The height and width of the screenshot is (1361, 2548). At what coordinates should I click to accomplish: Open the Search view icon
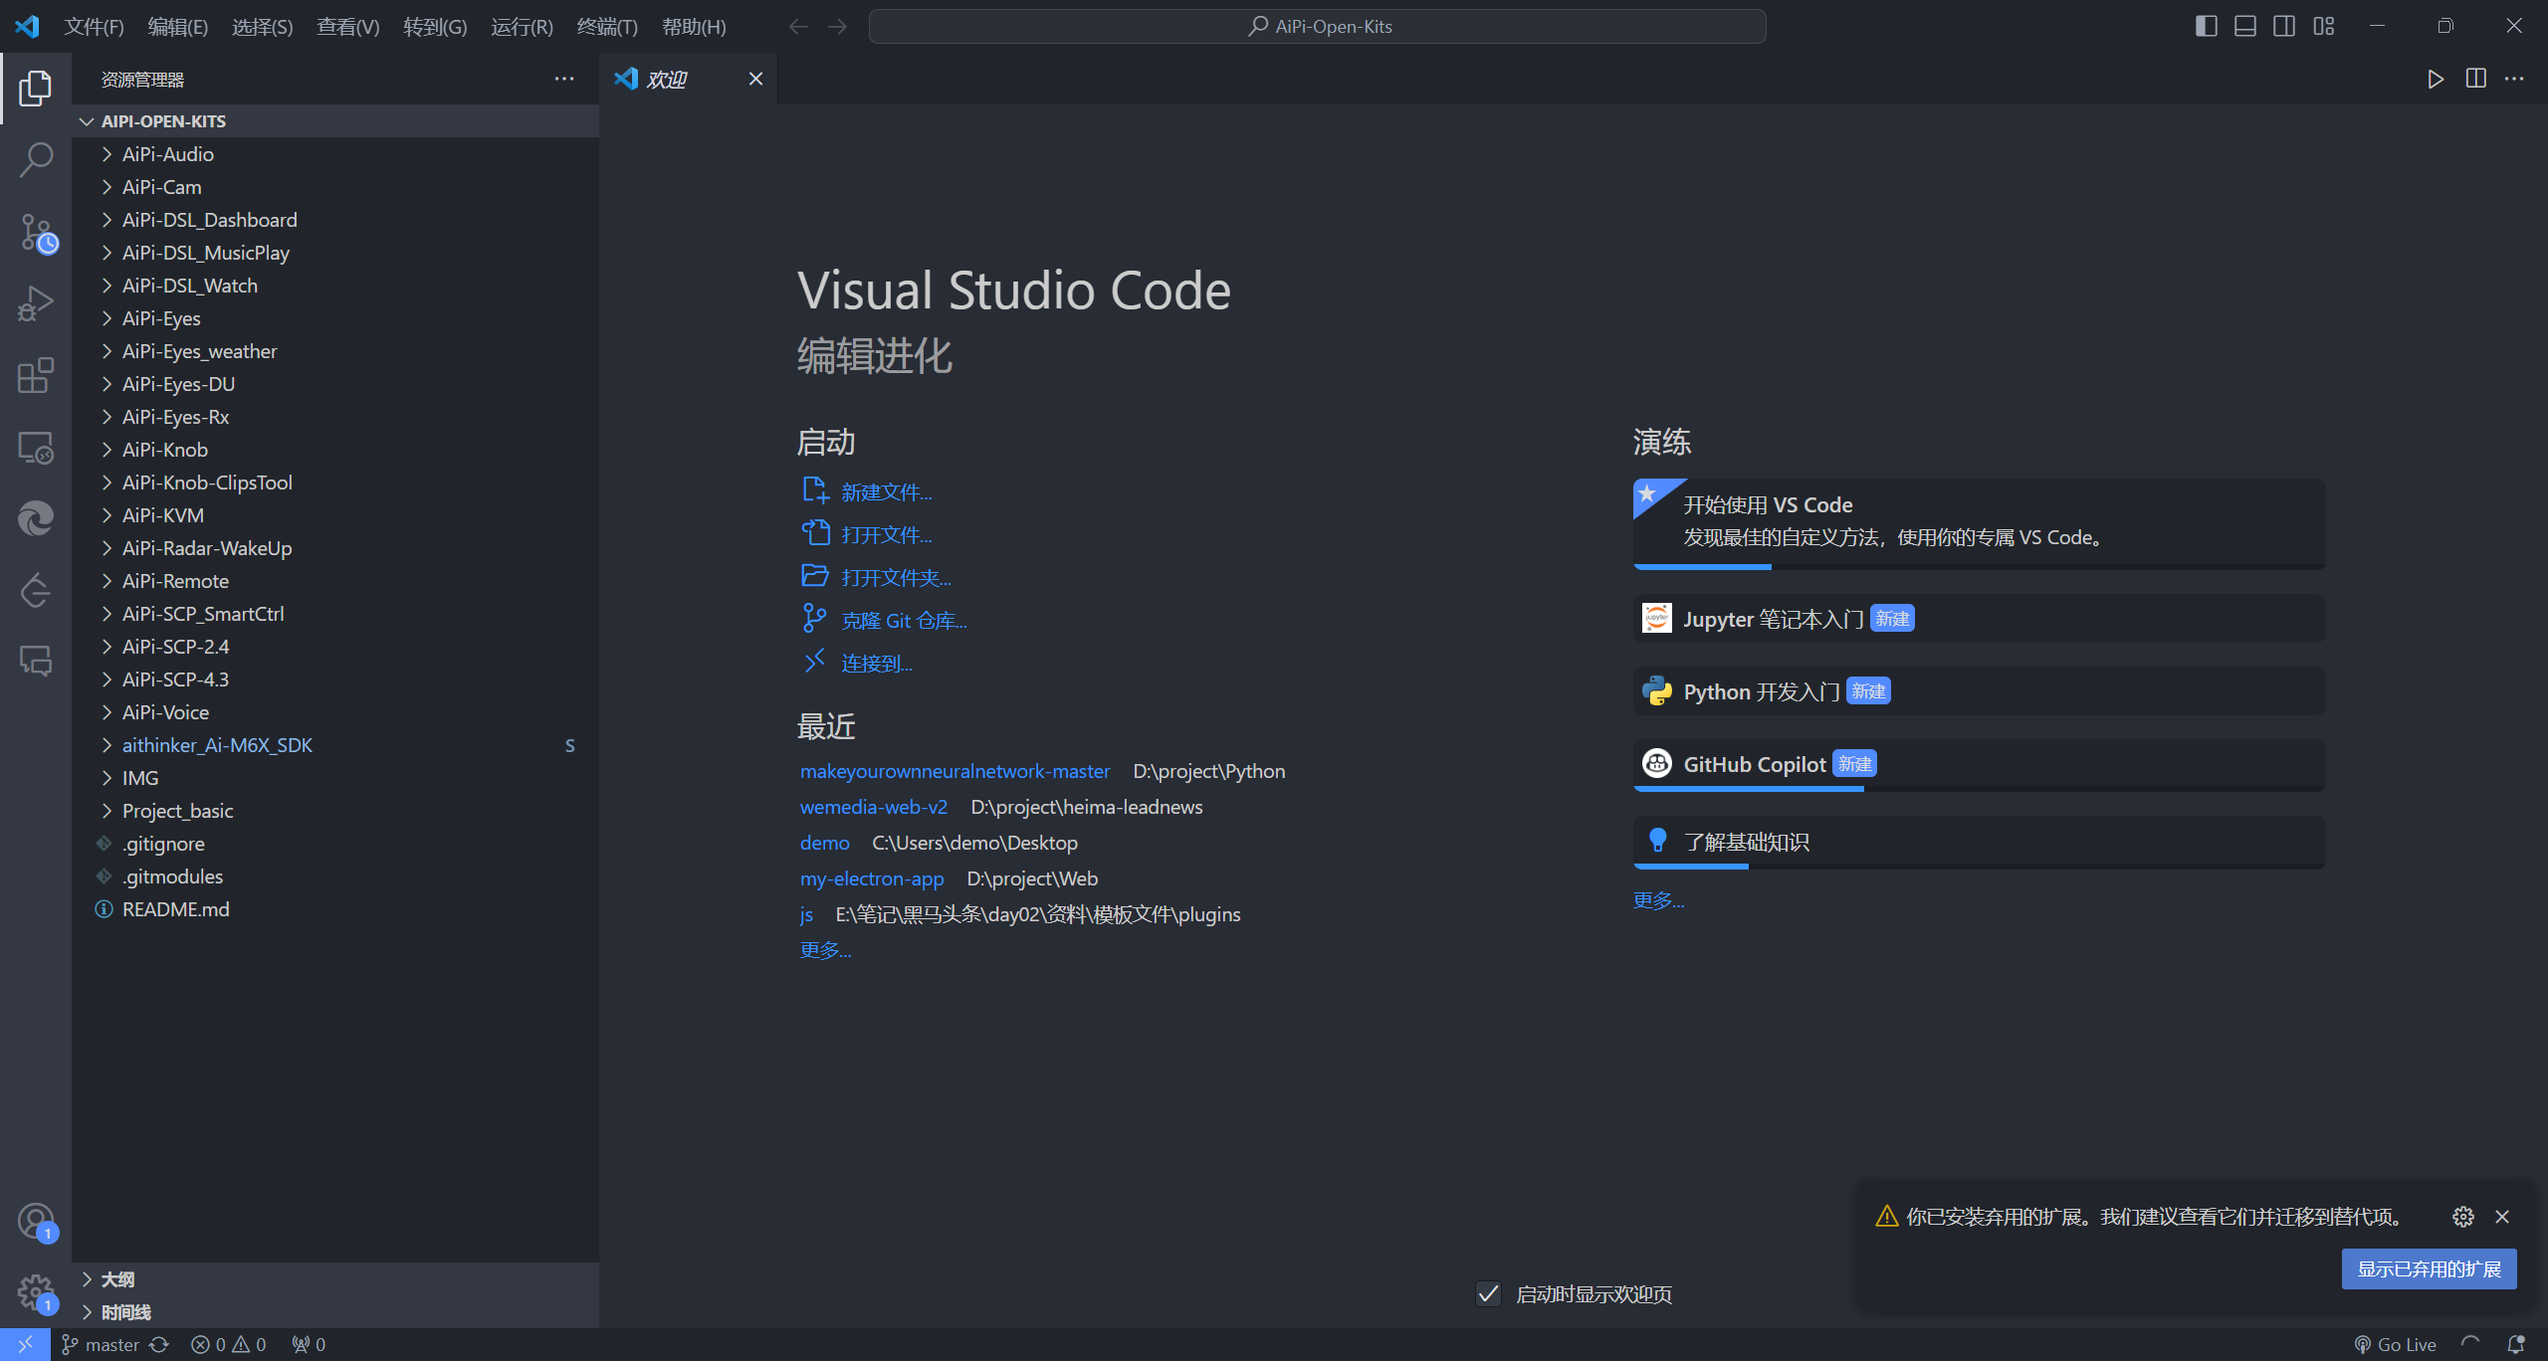[36, 160]
